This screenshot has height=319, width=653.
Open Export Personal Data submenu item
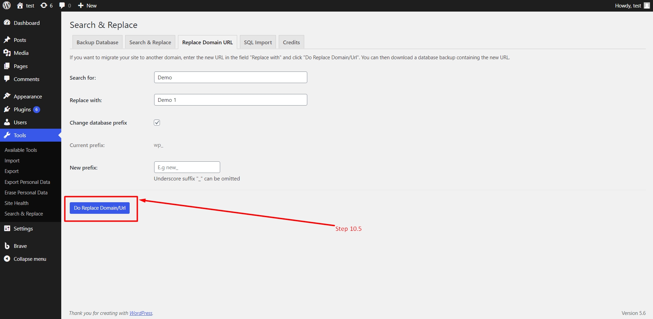click(27, 182)
